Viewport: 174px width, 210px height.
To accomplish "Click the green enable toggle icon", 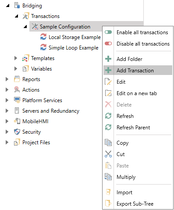I will point(108,32).
